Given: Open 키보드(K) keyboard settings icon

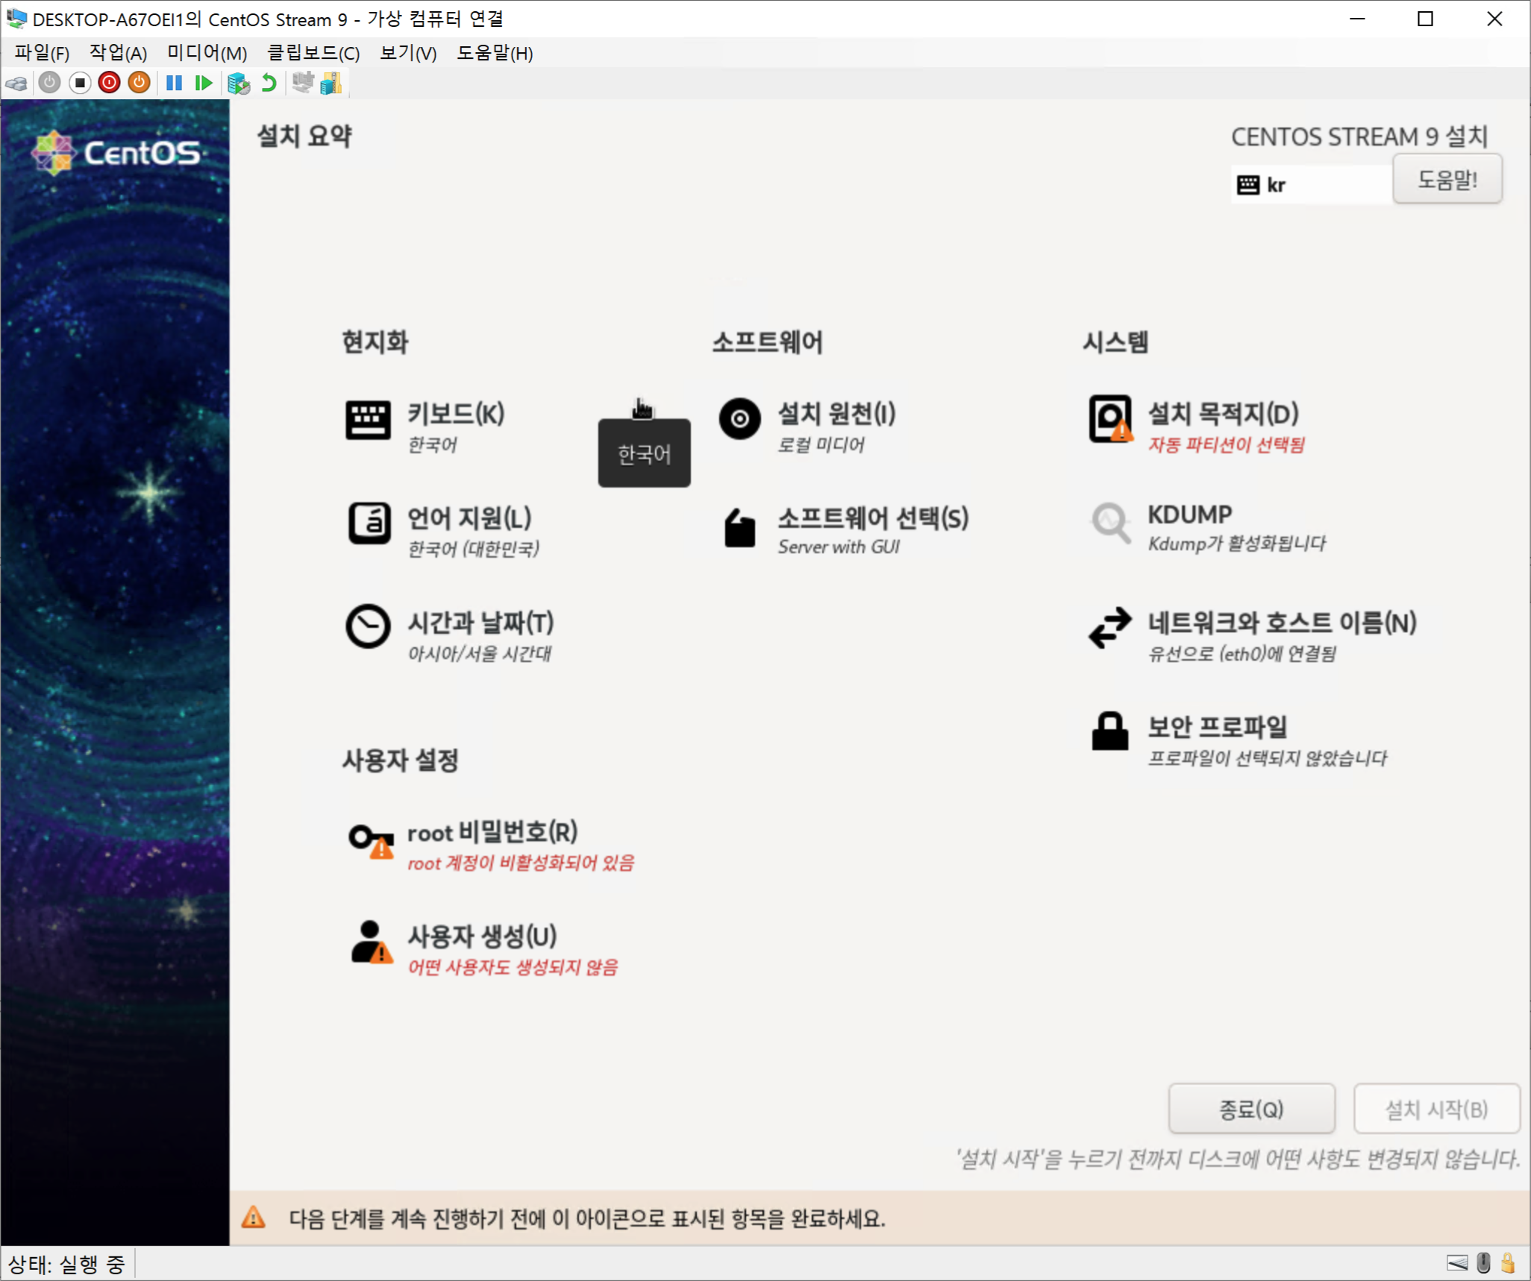Looking at the screenshot, I should click(x=368, y=420).
